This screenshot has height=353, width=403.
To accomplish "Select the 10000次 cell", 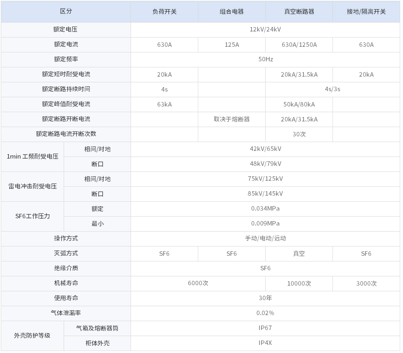I will pos(299,284).
